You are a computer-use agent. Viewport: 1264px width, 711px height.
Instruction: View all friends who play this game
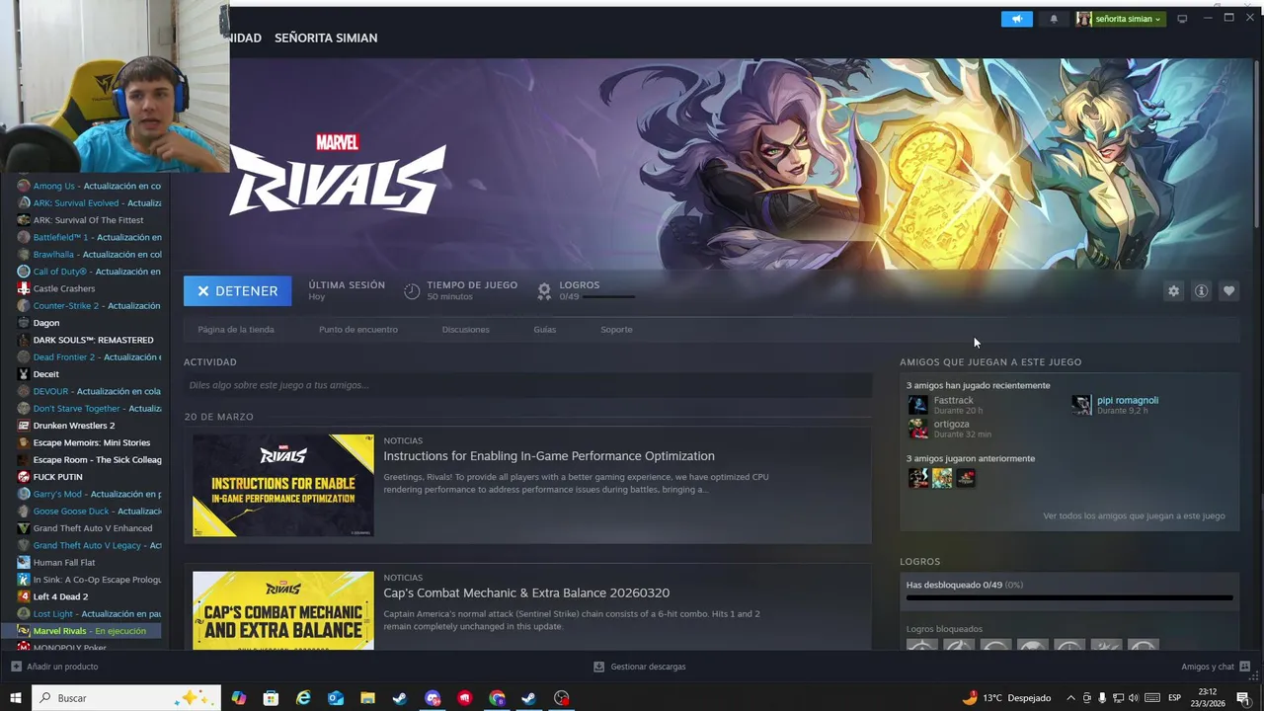coord(1134,515)
